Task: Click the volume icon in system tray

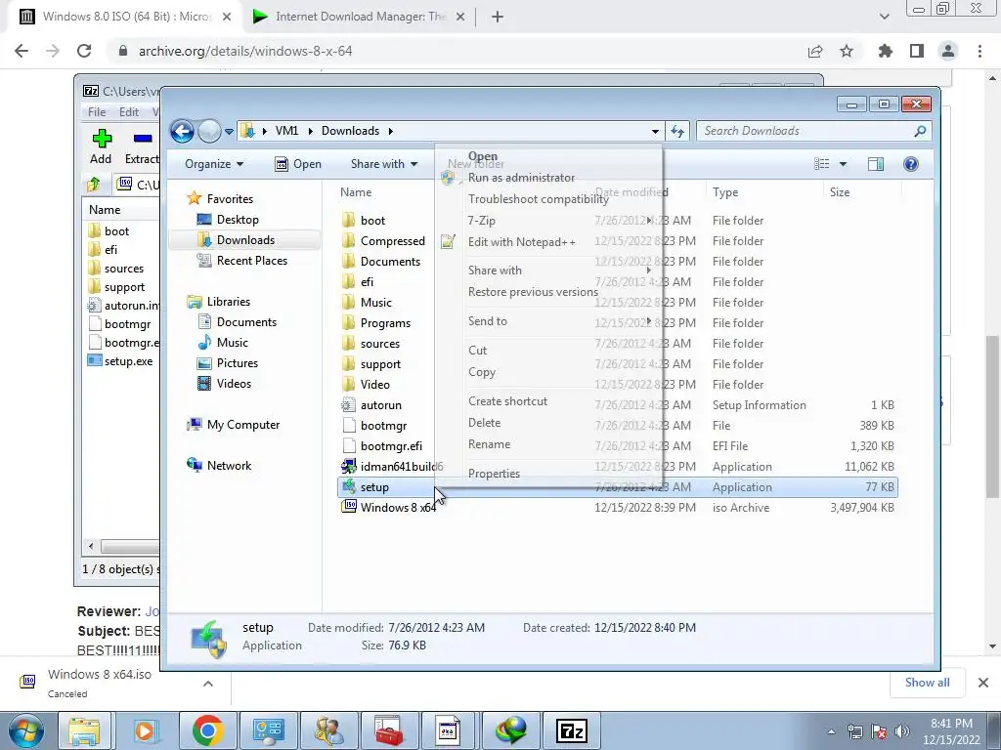Action: (902, 730)
